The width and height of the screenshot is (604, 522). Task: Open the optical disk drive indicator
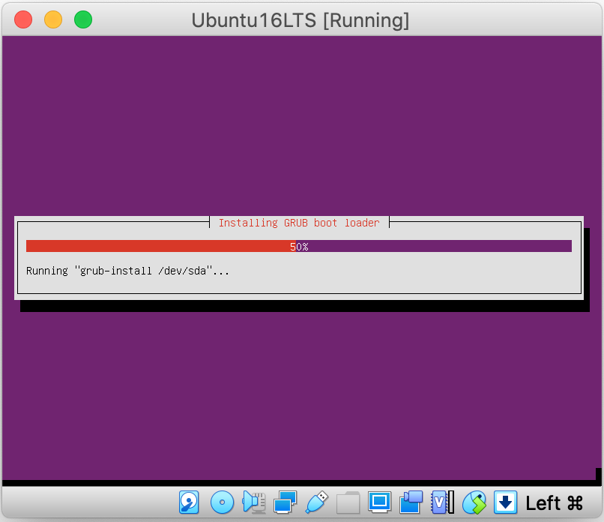222,502
